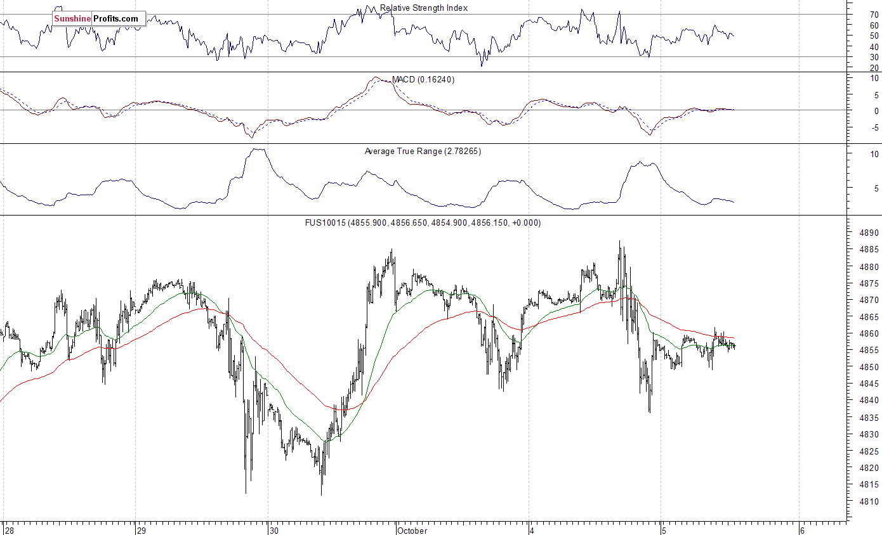This screenshot has width=882, height=535.
Task: Click the 4815 price axis label
Action: [x=869, y=485]
